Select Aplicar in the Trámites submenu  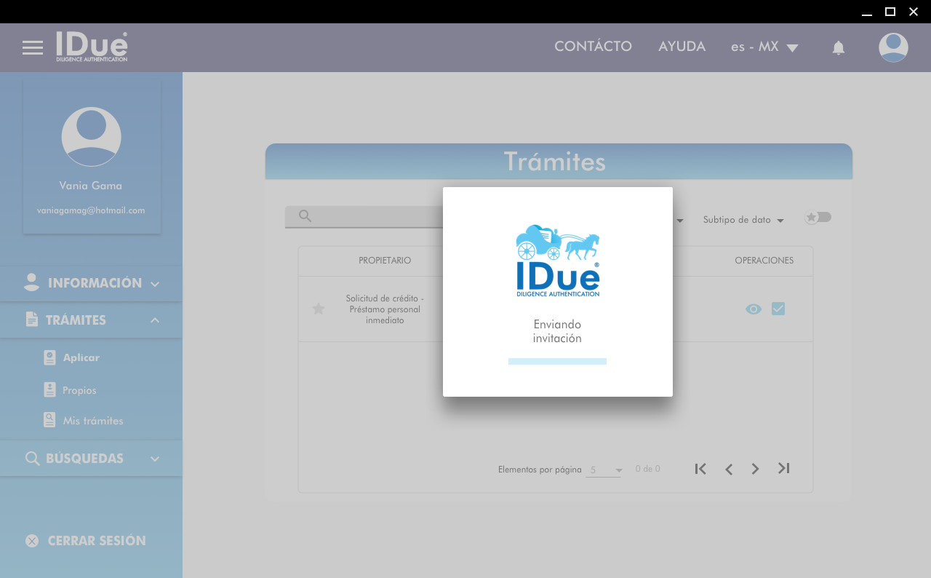pyautogui.click(x=81, y=357)
